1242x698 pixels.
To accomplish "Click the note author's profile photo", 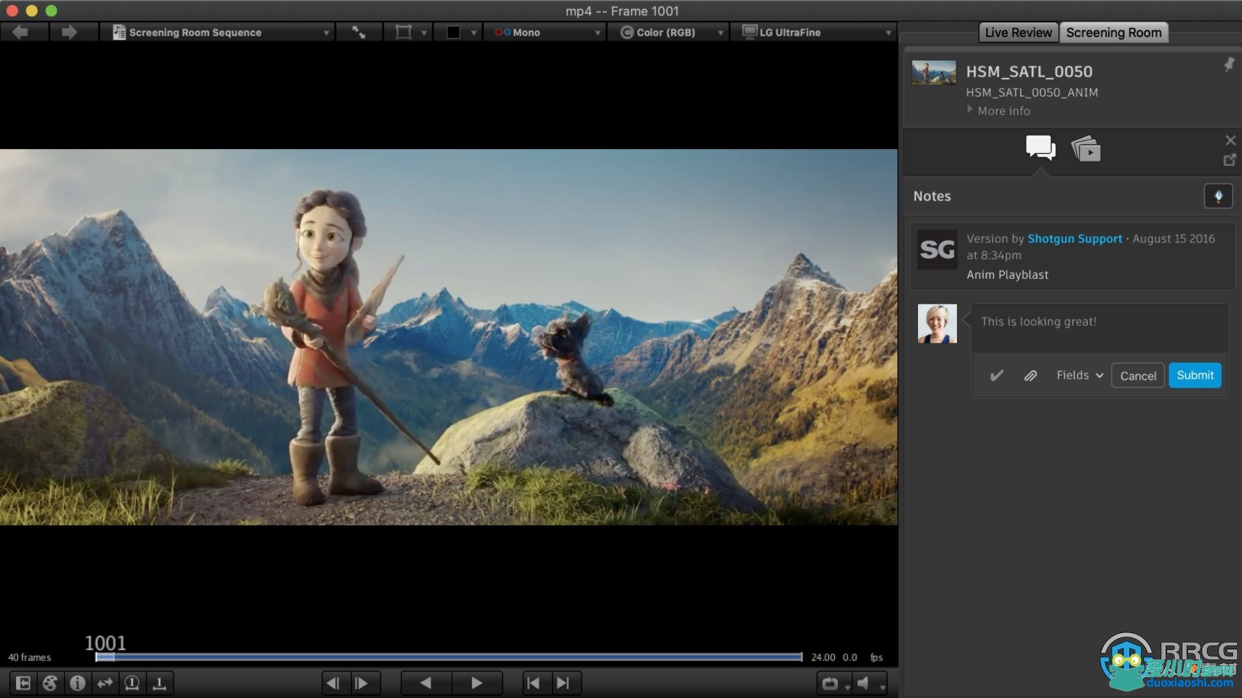I will point(937,323).
